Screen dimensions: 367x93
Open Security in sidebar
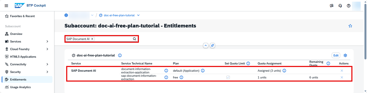[x=15, y=72]
